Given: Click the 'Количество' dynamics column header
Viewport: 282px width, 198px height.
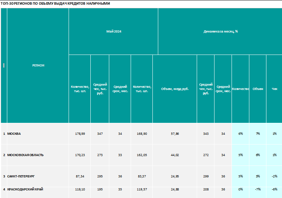Looking at the screenshot, I should point(241,89).
